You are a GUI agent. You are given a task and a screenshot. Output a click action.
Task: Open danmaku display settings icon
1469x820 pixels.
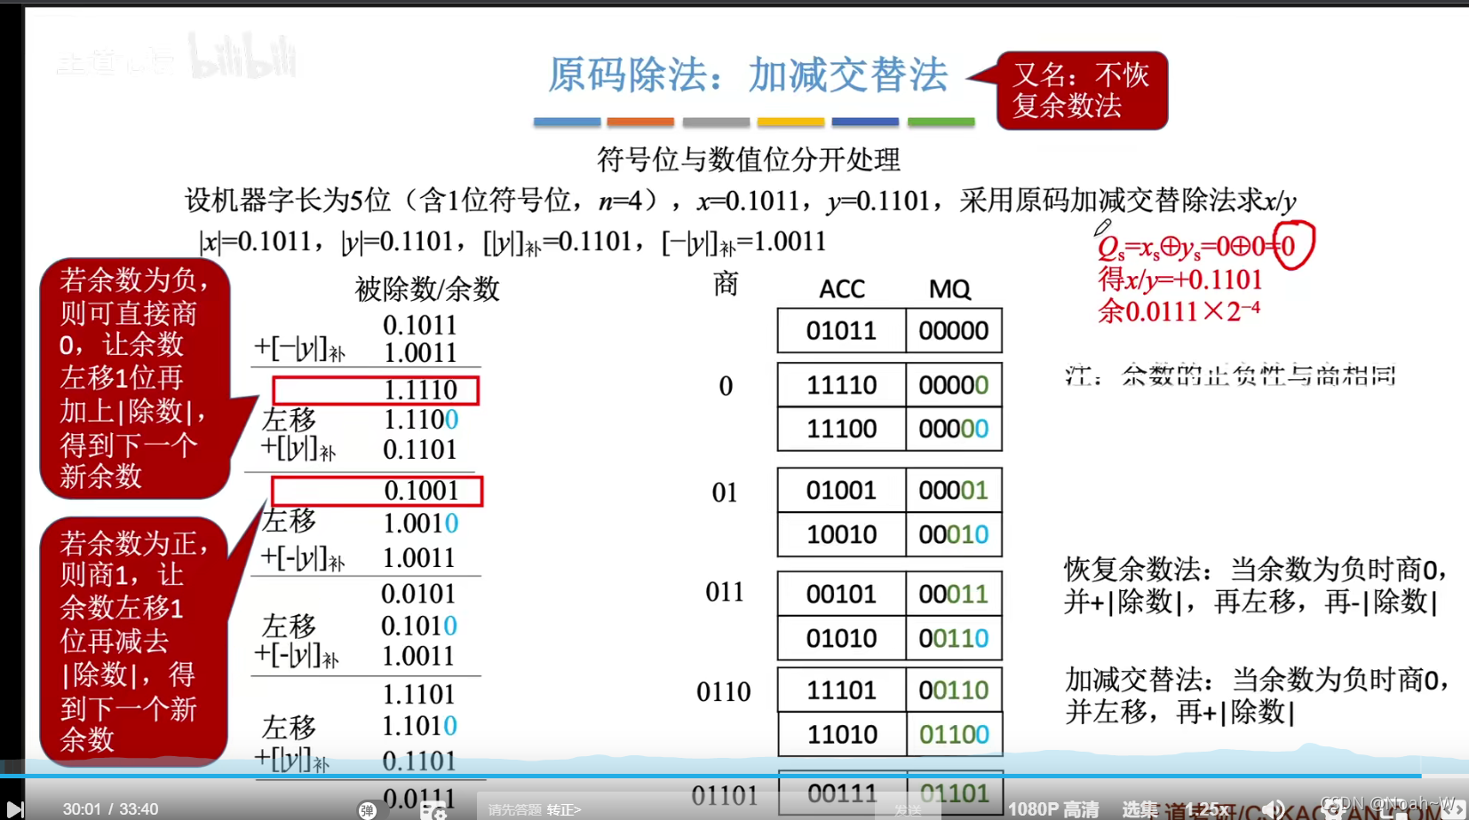(x=433, y=810)
